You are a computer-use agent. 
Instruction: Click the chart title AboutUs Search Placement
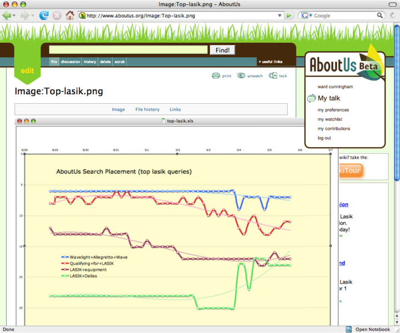pos(124,171)
